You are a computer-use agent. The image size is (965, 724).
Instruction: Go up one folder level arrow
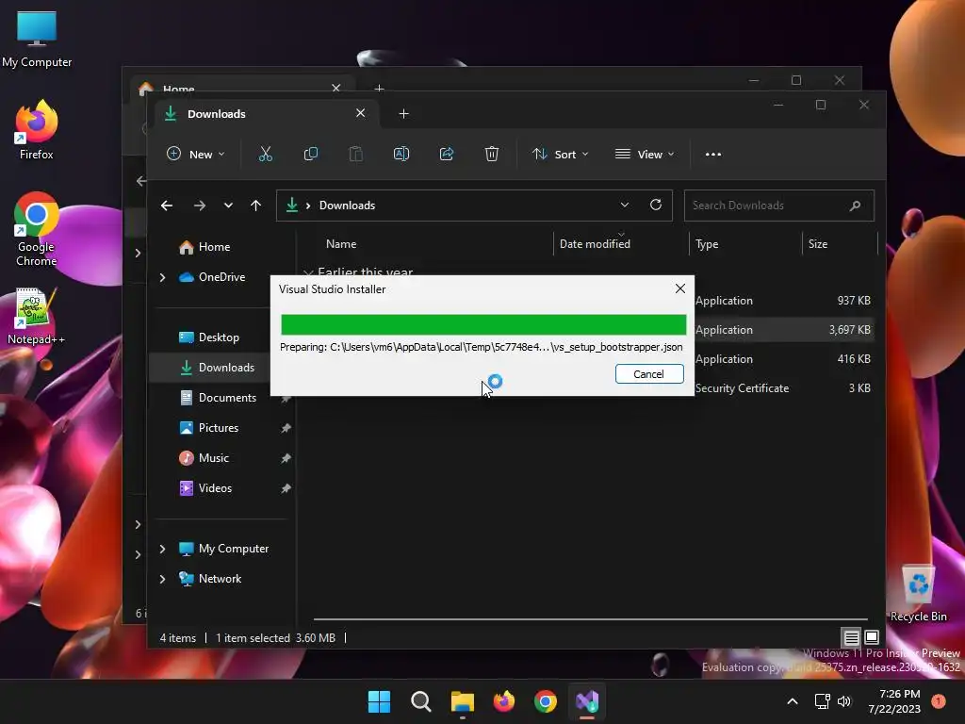point(256,206)
